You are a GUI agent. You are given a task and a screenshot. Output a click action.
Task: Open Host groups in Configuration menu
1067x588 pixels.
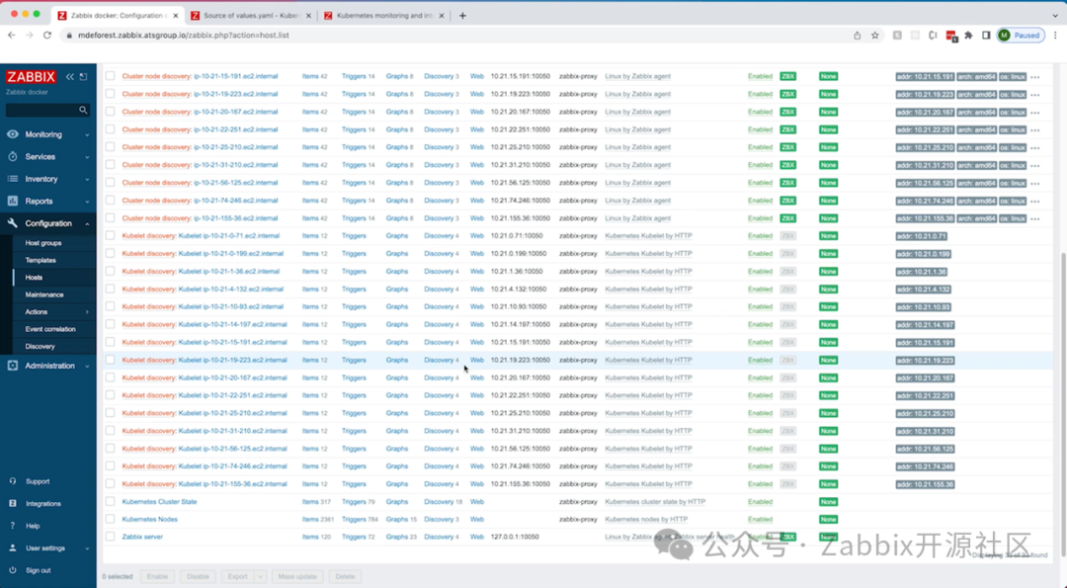point(43,243)
